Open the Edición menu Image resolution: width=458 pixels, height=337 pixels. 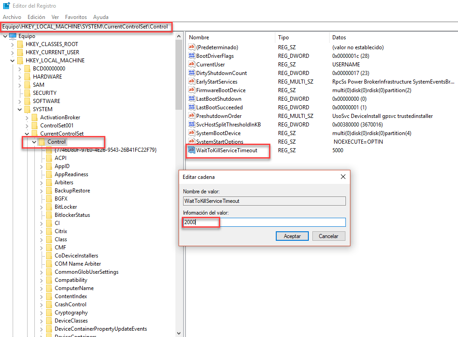(36, 17)
